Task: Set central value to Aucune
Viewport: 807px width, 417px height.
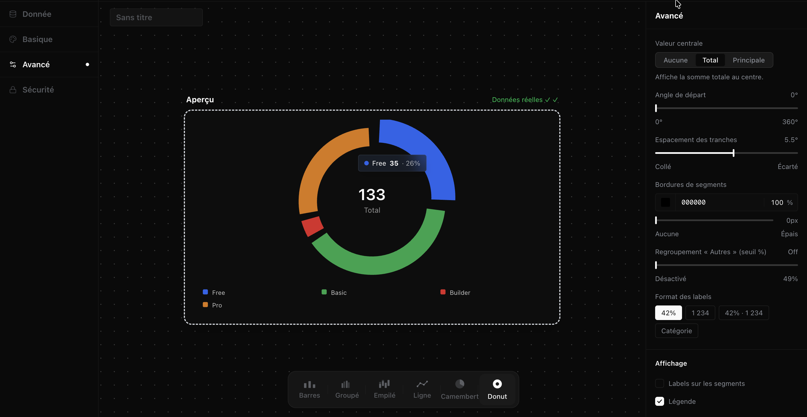Action: click(675, 60)
